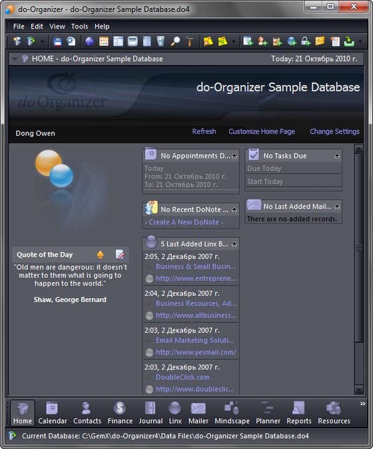The width and height of the screenshot is (373, 449).
Task: Open the Tools menu
Action: pos(79,27)
